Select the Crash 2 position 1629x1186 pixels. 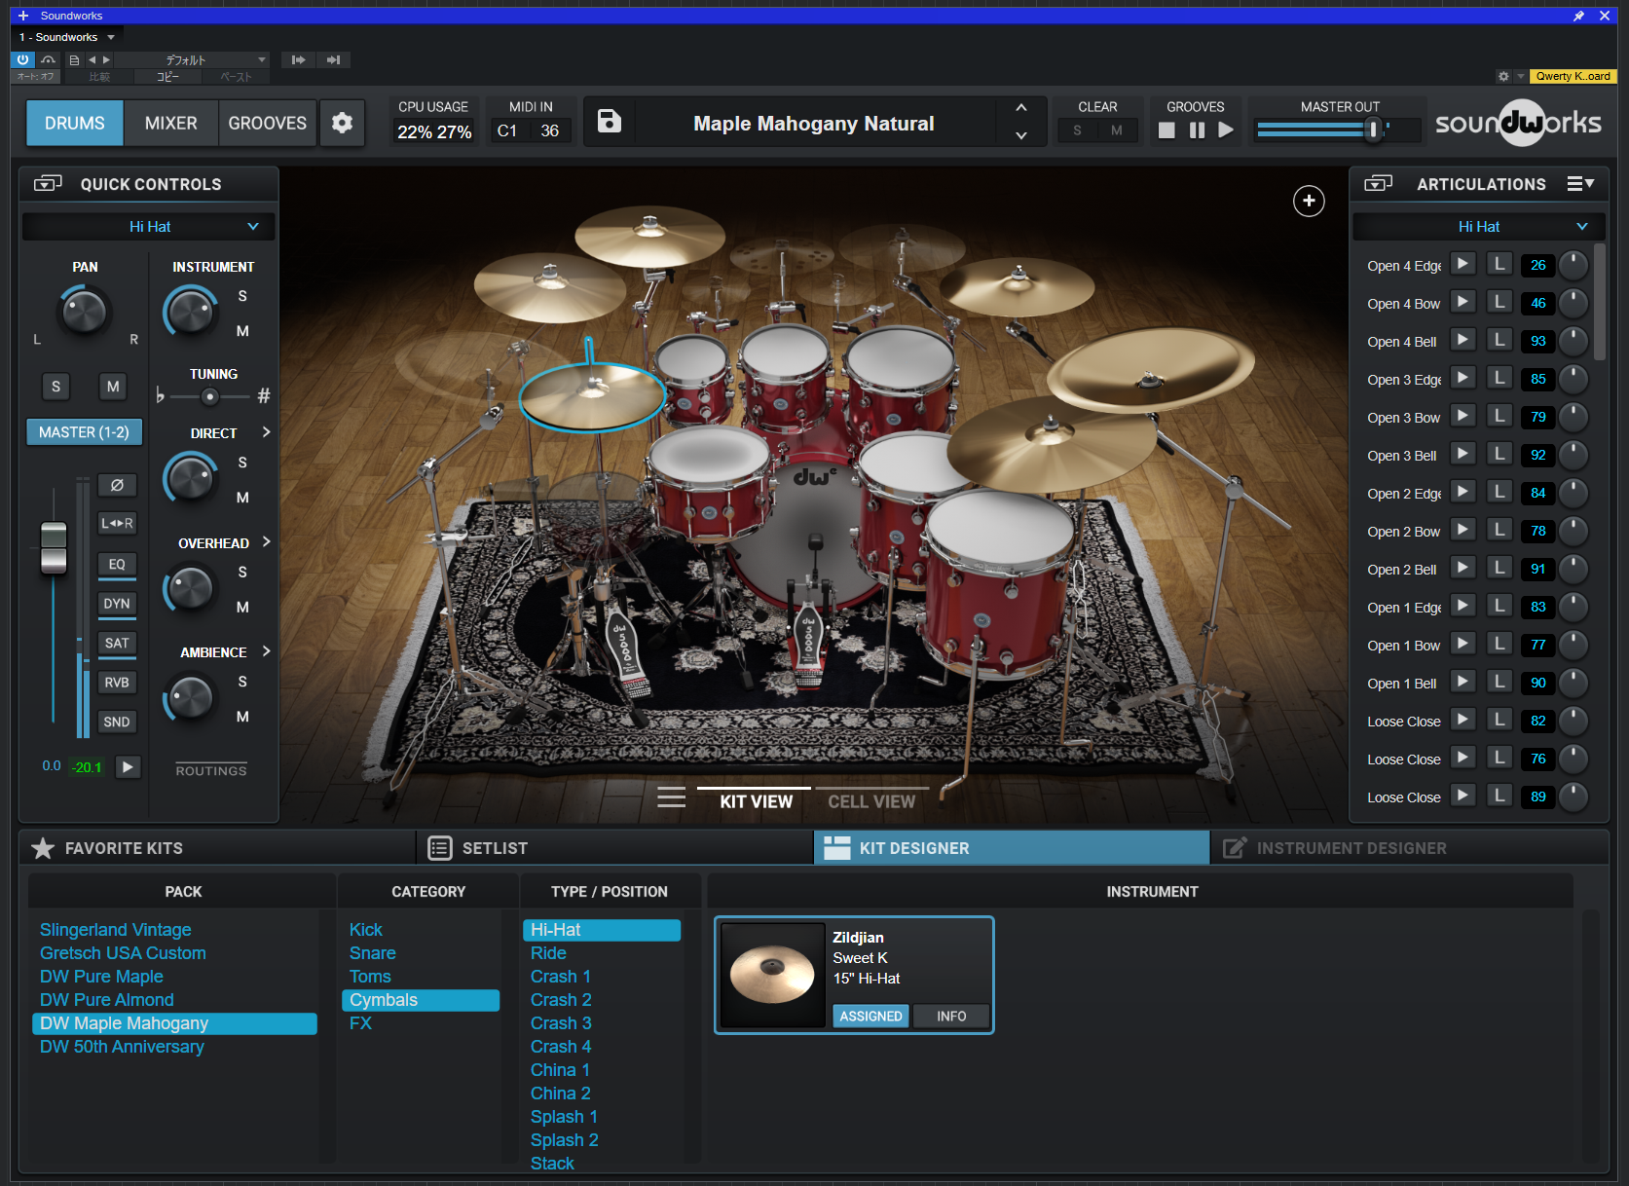(x=561, y=1000)
